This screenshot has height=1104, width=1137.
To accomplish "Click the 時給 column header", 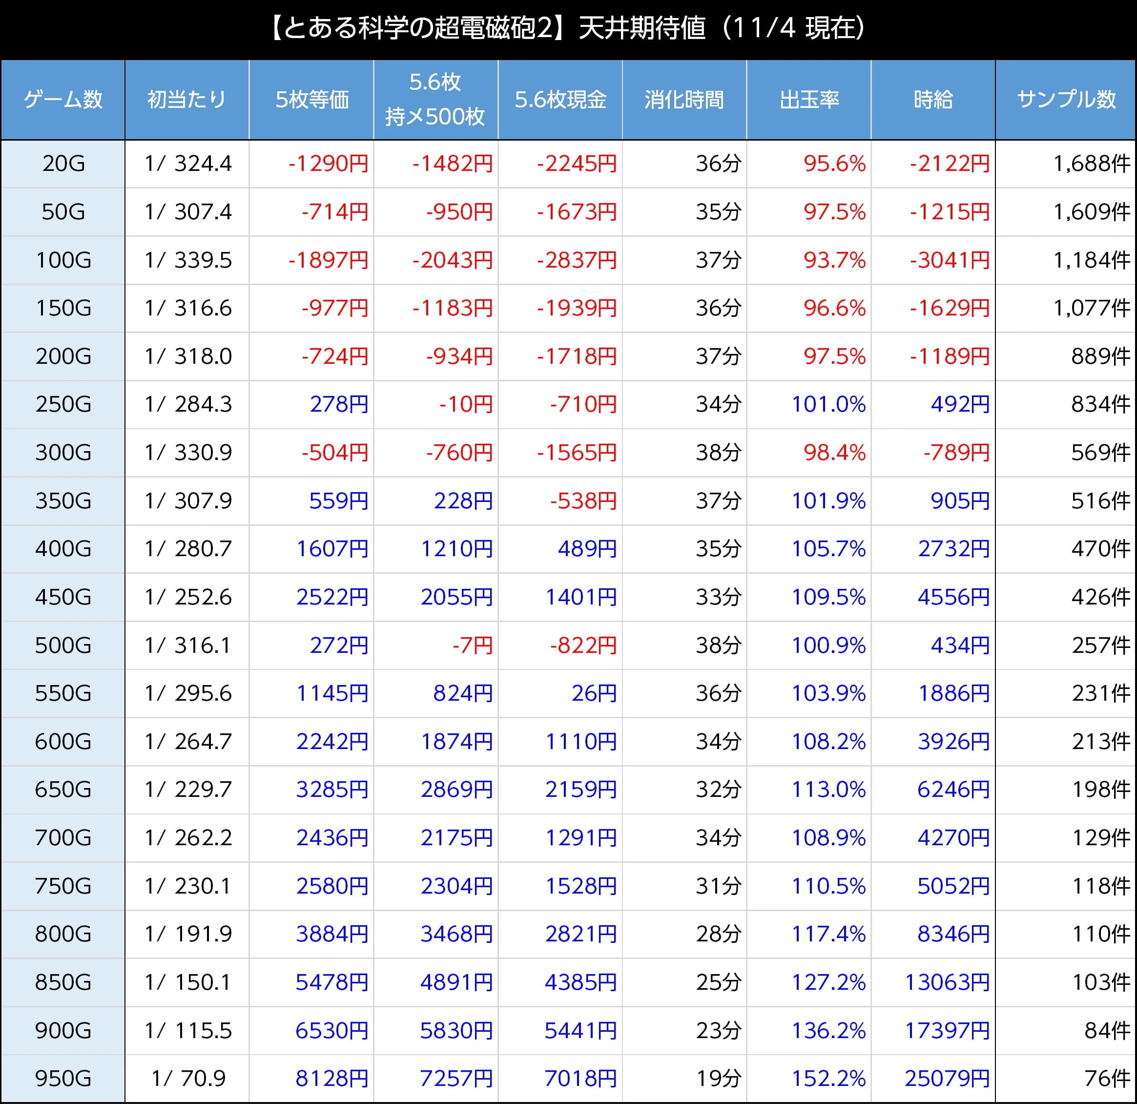I will (x=933, y=100).
